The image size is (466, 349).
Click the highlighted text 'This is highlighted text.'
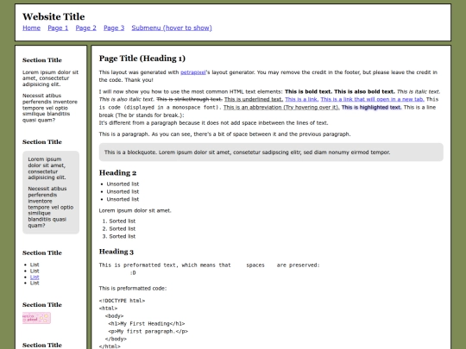pyautogui.click(x=371, y=107)
